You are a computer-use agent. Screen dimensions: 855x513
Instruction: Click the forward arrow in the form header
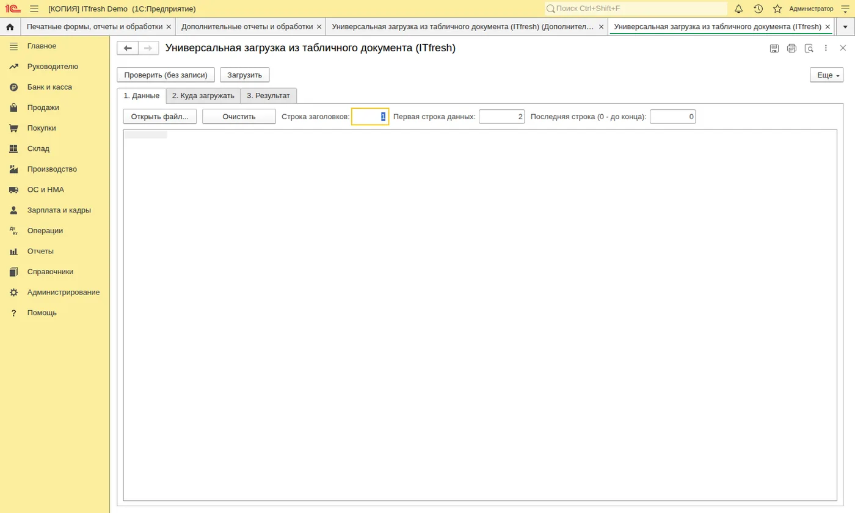148,48
